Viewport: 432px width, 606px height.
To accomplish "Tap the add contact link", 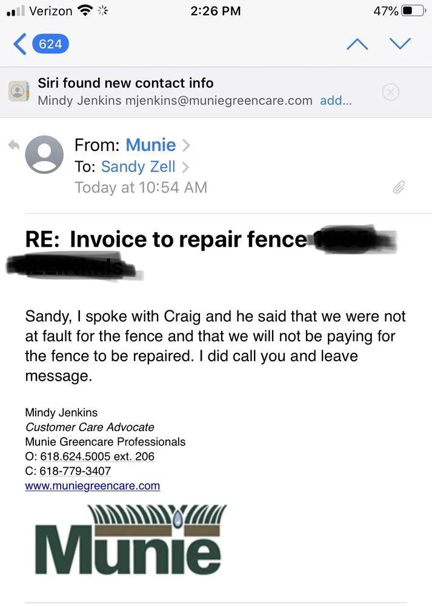I will click(x=335, y=101).
